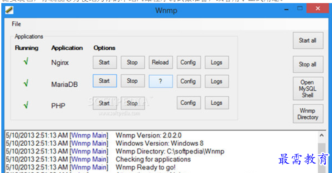View MariaDB Logs
The width and height of the screenshot is (332, 173).
point(217,81)
